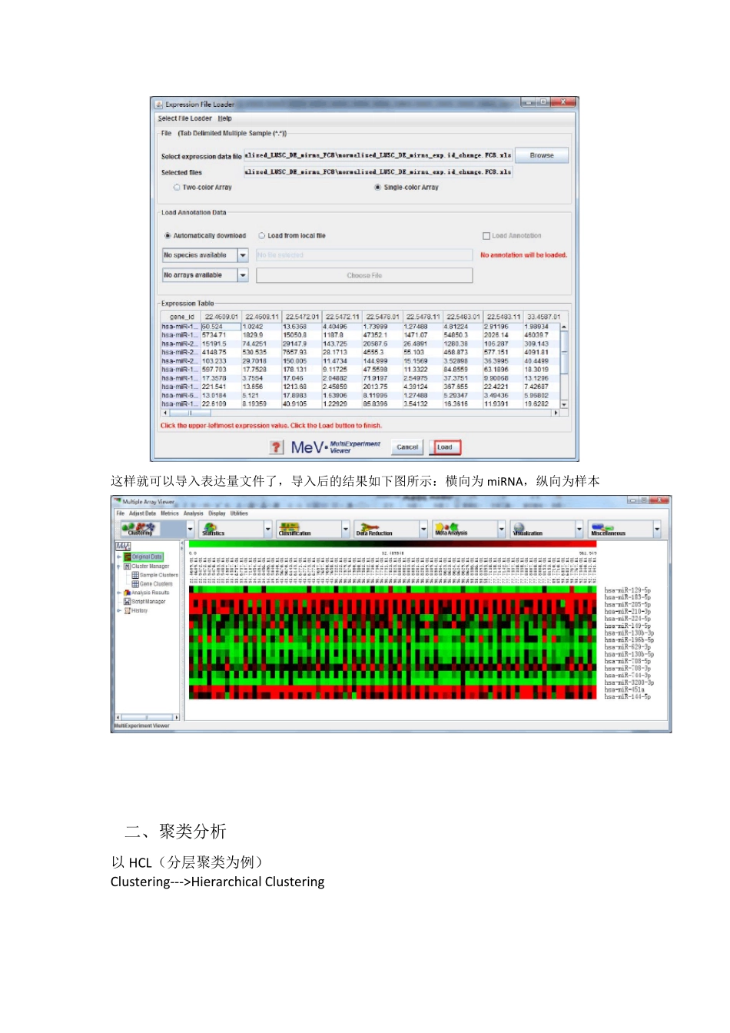Click the Selected files path field
The width and height of the screenshot is (730, 1033).
click(x=378, y=172)
